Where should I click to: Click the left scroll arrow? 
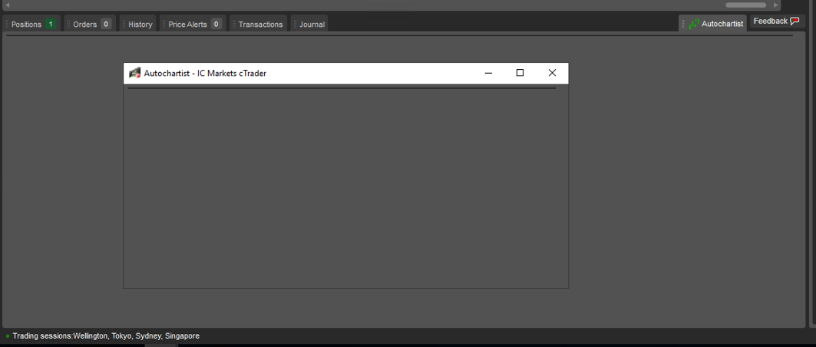[7, 5]
